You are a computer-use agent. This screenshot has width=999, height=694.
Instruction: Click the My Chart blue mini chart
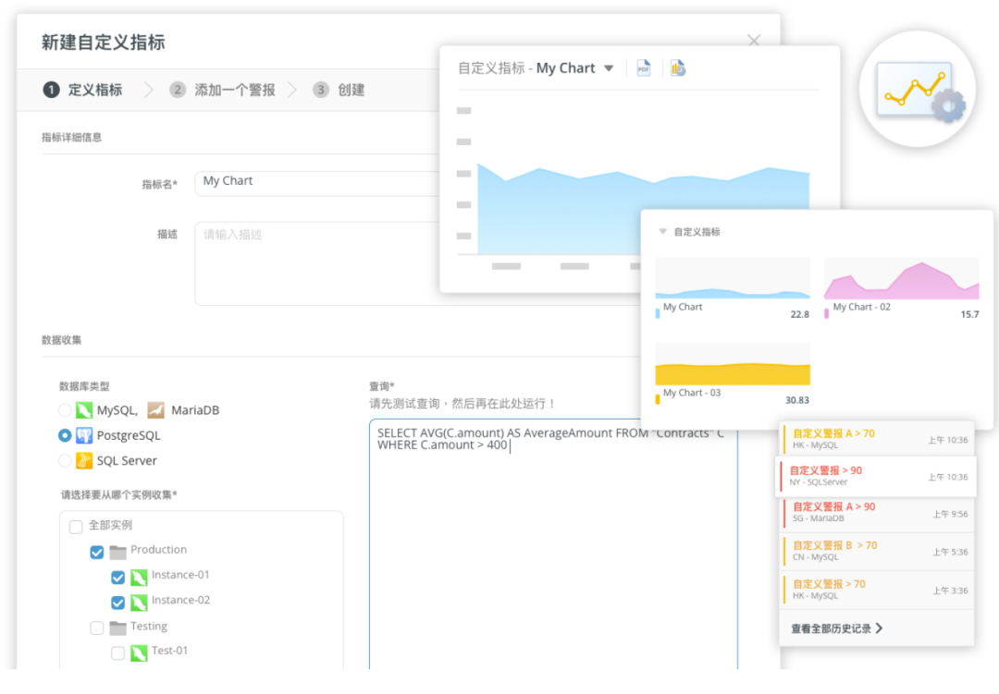[x=733, y=278]
